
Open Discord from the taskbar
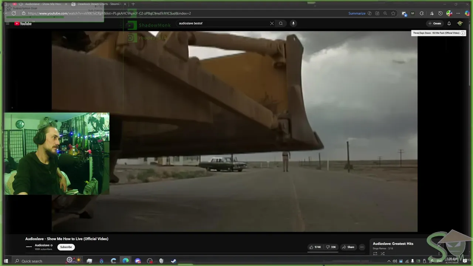click(138, 261)
